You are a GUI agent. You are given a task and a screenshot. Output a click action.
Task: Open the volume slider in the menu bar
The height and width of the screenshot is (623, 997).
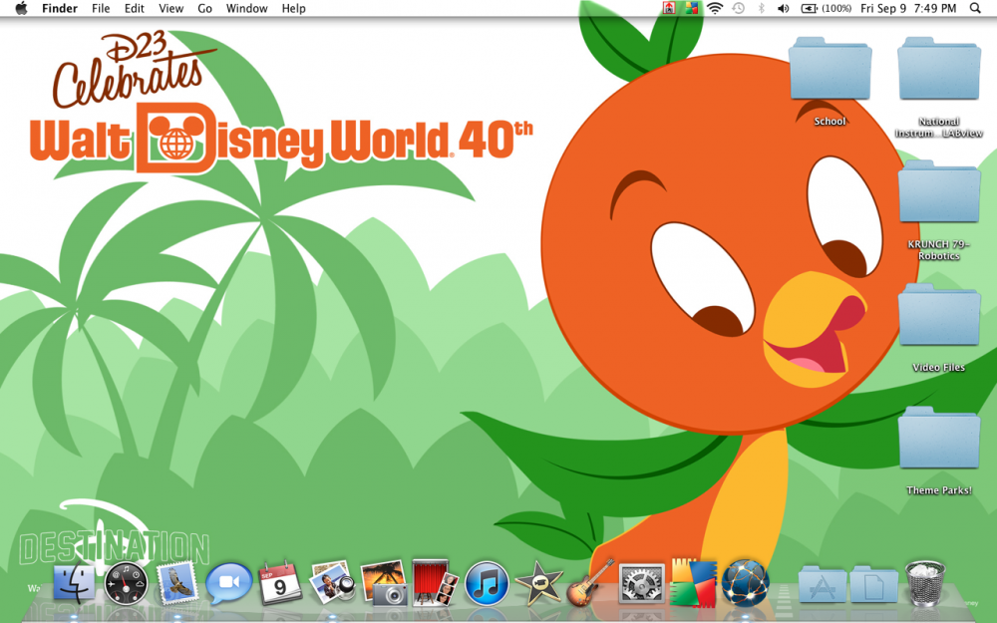click(x=786, y=9)
